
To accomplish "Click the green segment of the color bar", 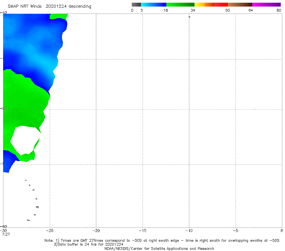I will tap(180, 5).
